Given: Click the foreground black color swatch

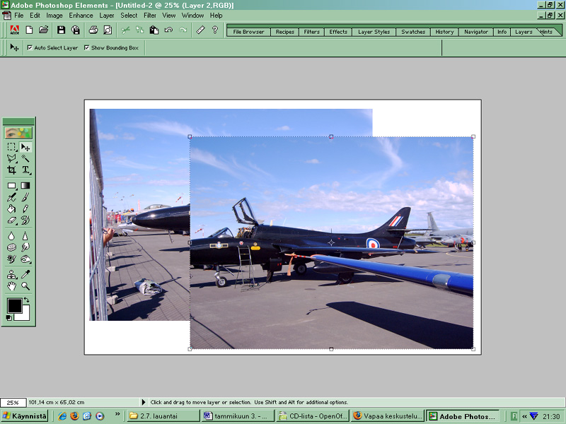Looking at the screenshot, I should click(x=14, y=306).
